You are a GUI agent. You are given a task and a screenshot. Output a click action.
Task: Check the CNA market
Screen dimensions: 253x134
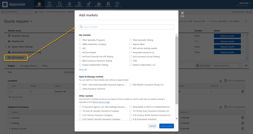131,61
